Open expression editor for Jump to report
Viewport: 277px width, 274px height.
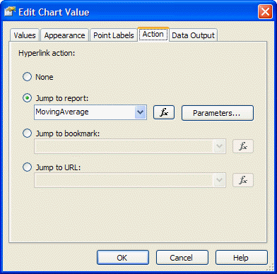[164, 112]
